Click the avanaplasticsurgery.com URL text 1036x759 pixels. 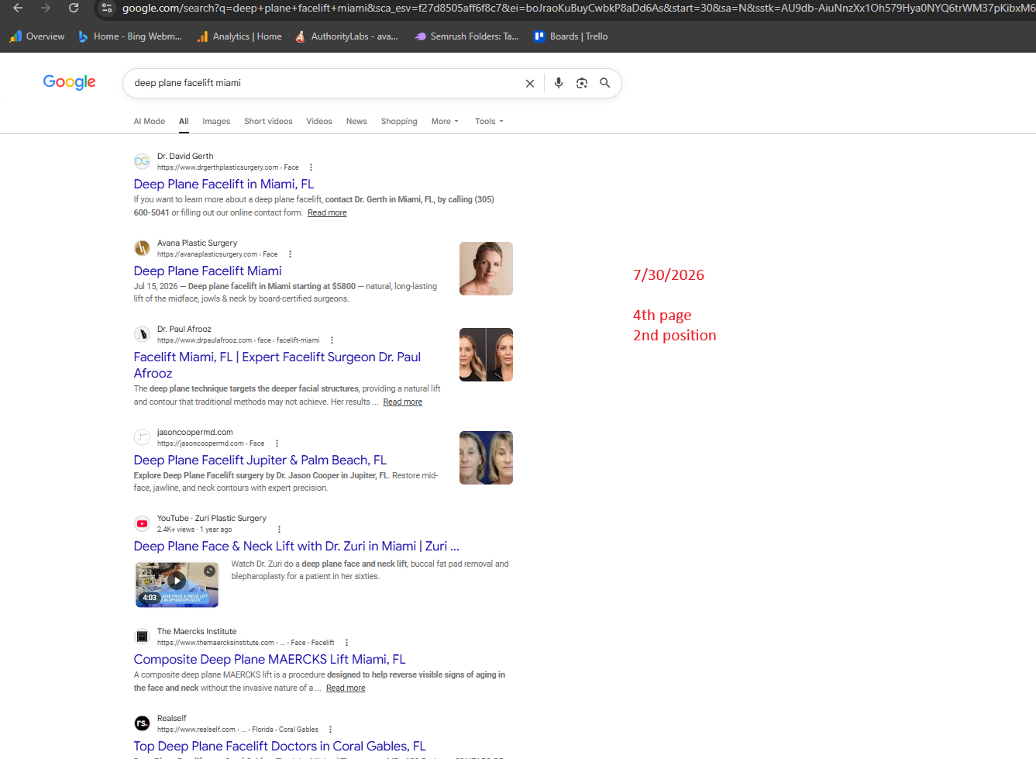tap(217, 254)
